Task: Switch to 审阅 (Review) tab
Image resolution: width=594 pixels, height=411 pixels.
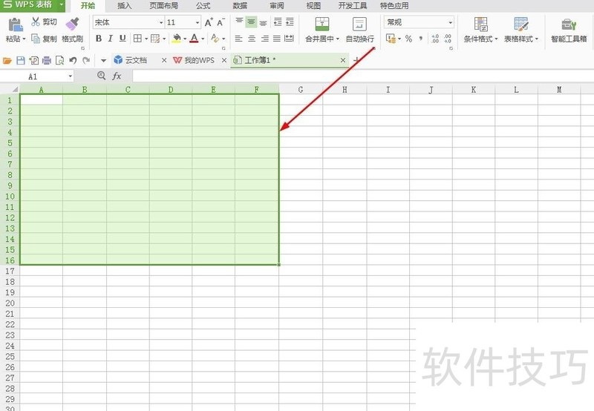Action: tap(277, 6)
